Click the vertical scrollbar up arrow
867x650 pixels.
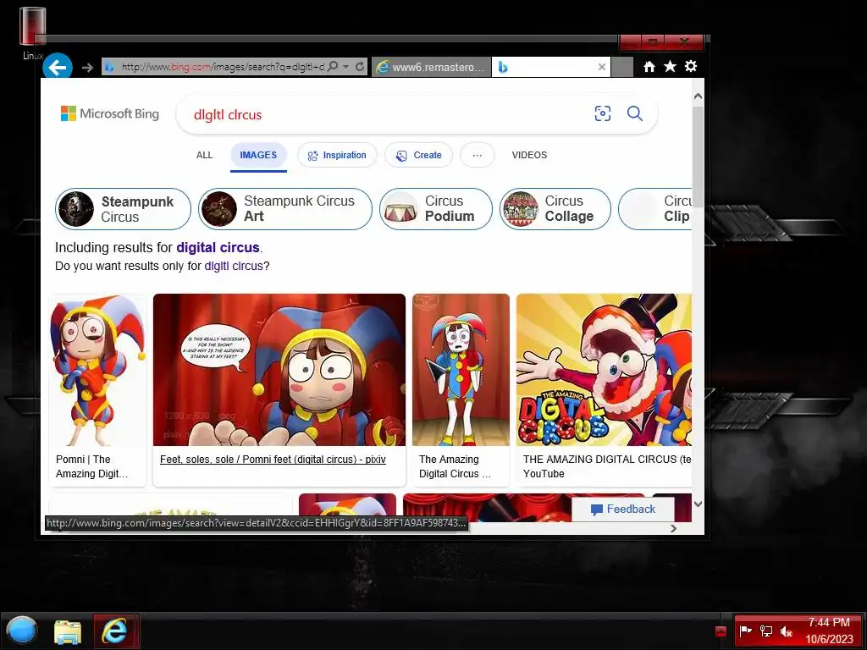pyautogui.click(x=698, y=96)
